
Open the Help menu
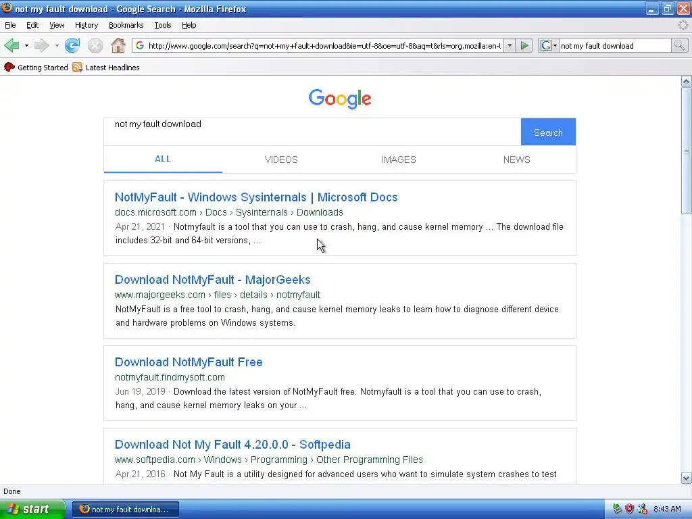[x=189, y=25]
